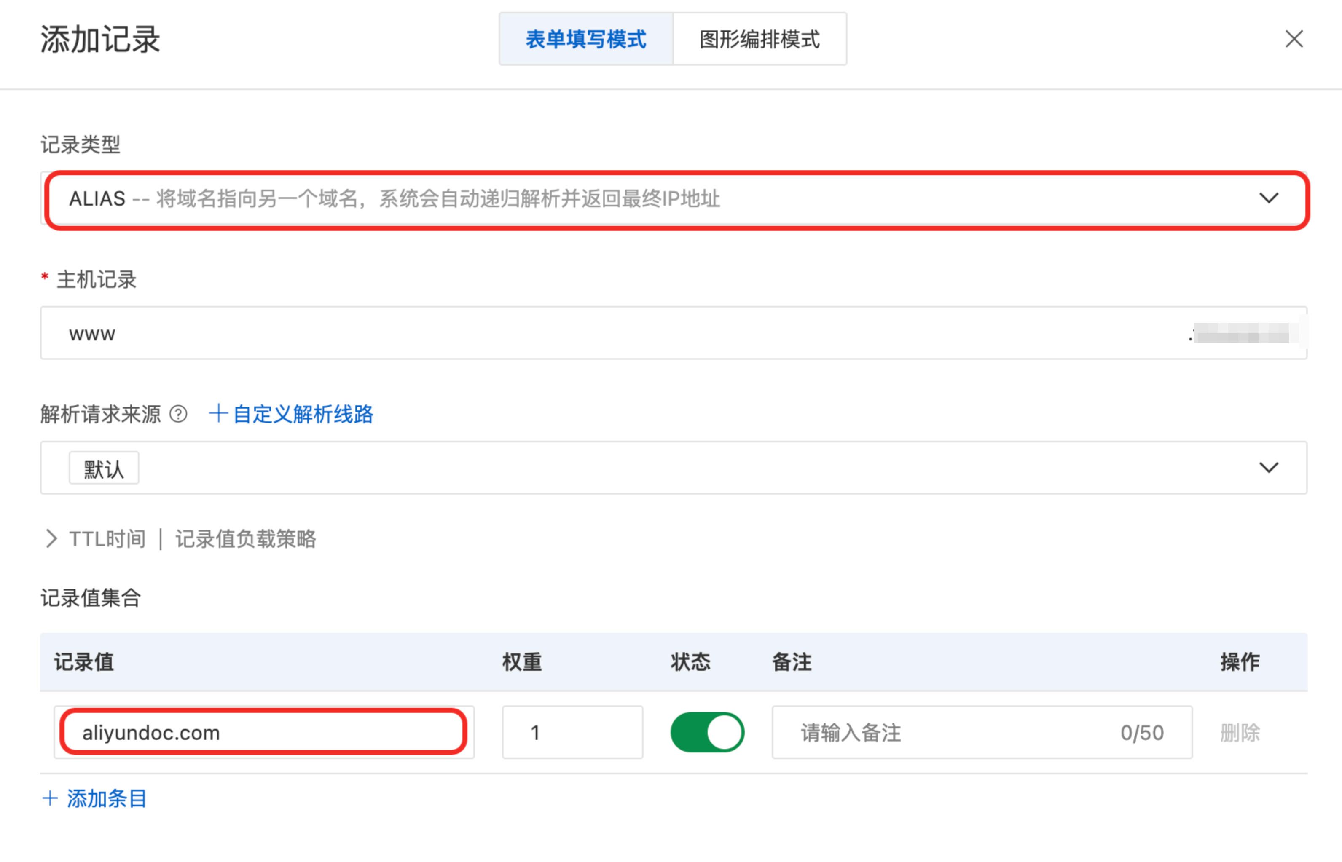1342x862 pixels.
Task: Click the help icon beside 解析请求来源
Action: 178,414
